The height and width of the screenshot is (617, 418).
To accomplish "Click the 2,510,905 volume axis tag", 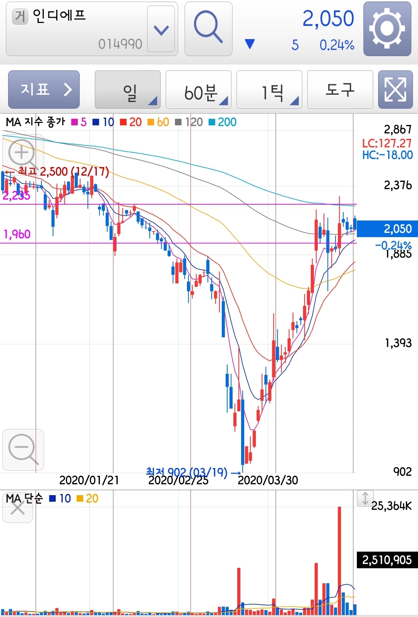I will click(387, 560).
